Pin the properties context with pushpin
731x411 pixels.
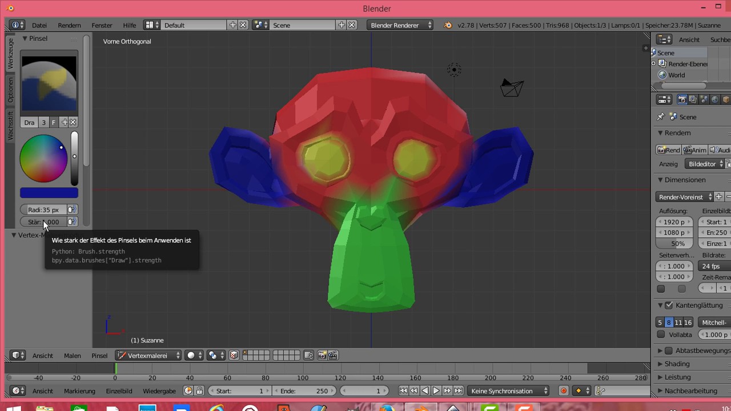coord(661,116)
